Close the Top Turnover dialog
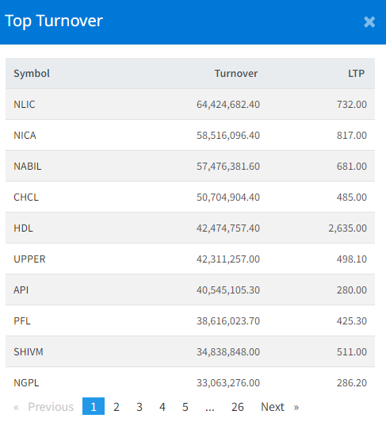Screen dimensions: 386x422 point(369,22)
